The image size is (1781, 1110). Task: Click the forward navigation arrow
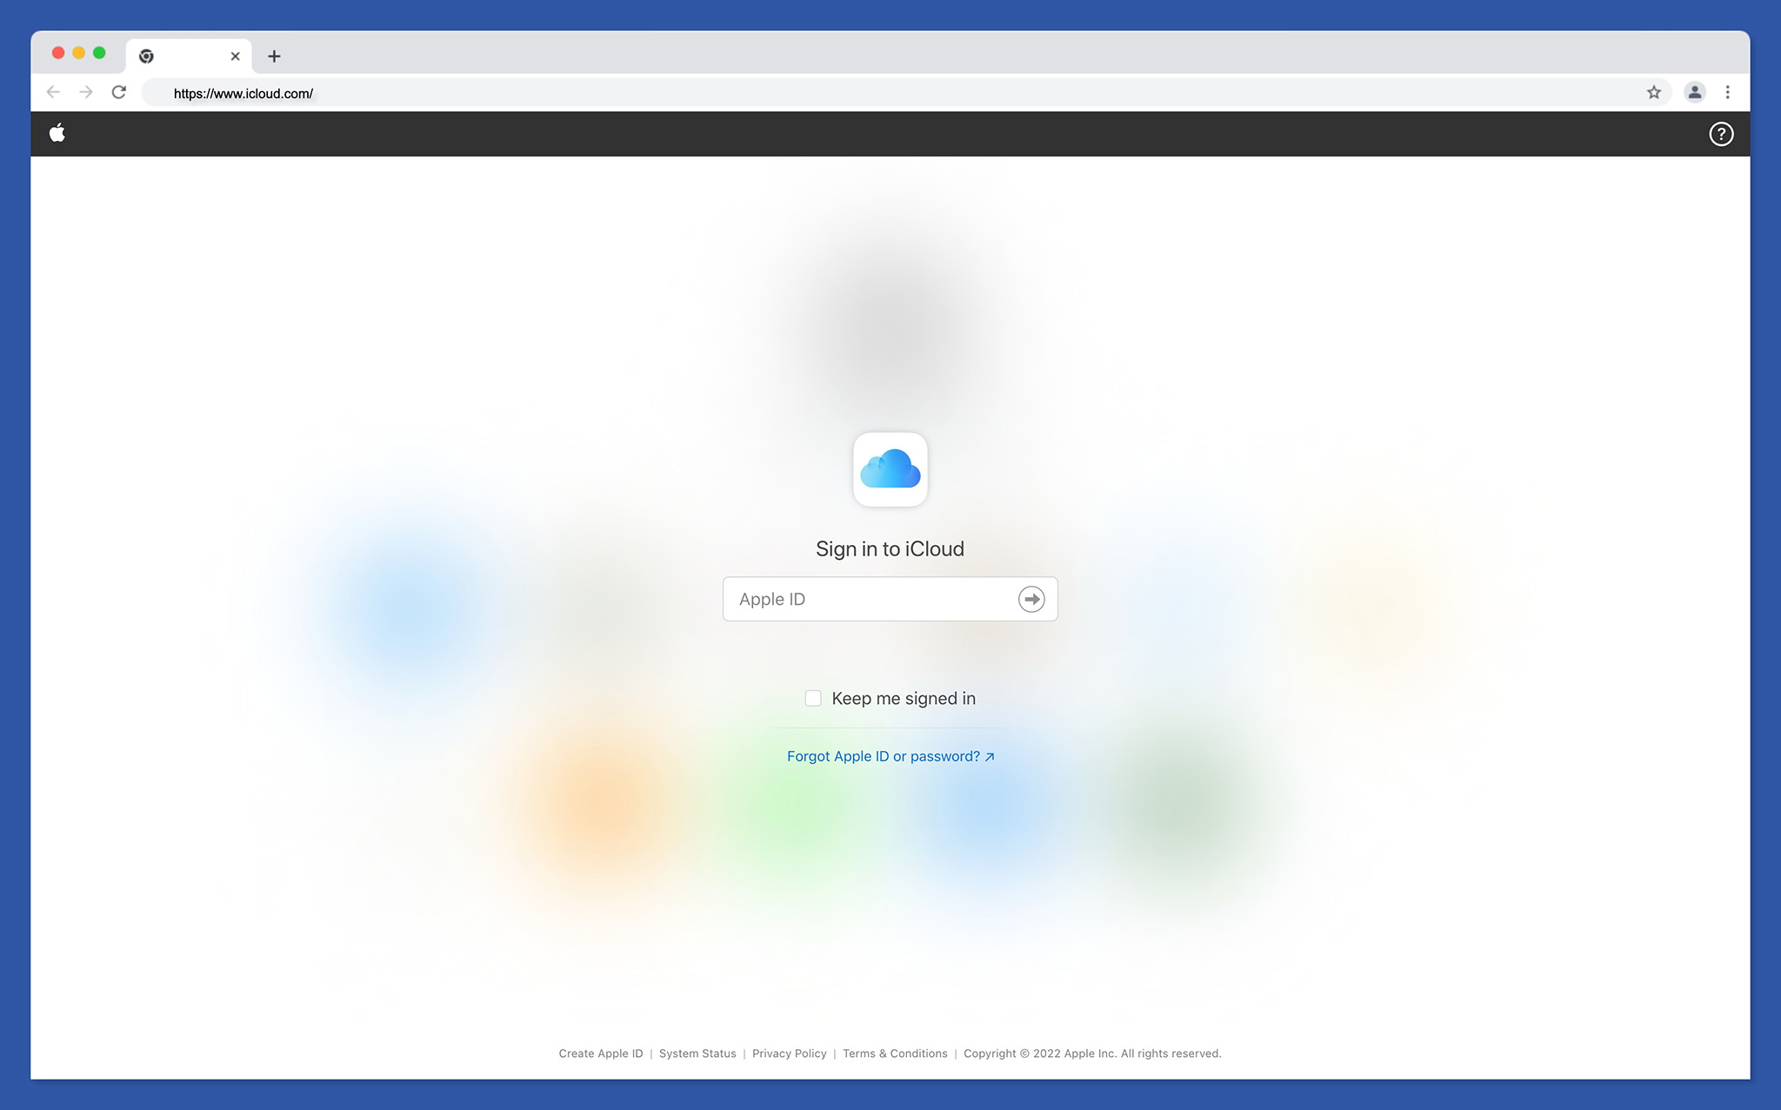[x=86, y=92]
